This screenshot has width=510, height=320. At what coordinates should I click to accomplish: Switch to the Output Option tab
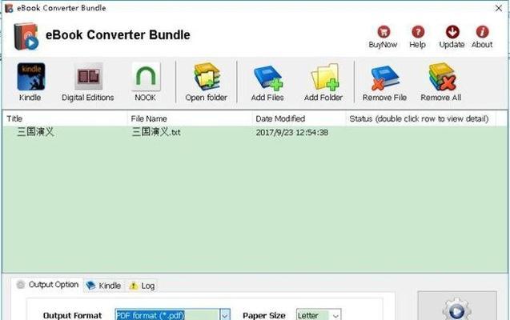pyautogui.click(x=47, y=285)
